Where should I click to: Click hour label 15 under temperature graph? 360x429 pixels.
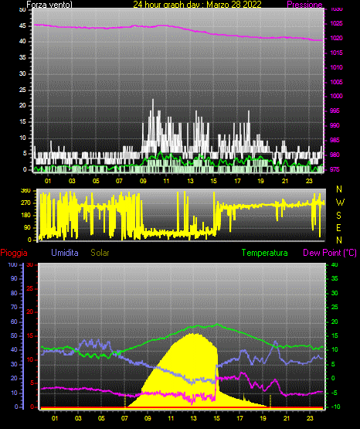[x=216, y=418]
